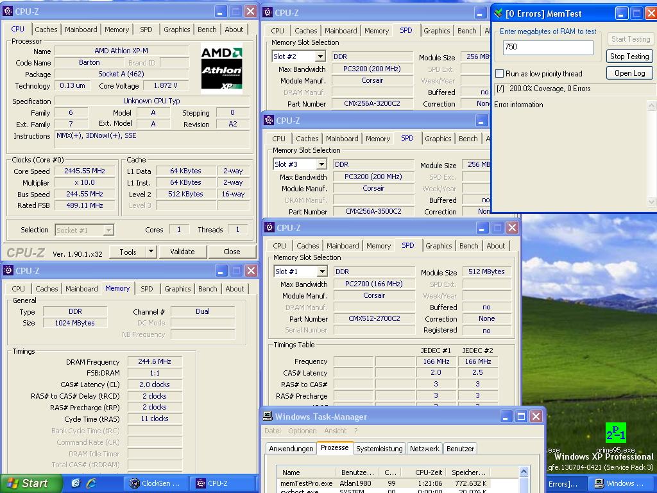Activate the Errors MemTest taskbar button
The image size is (657, 493).
coord(566,484)
